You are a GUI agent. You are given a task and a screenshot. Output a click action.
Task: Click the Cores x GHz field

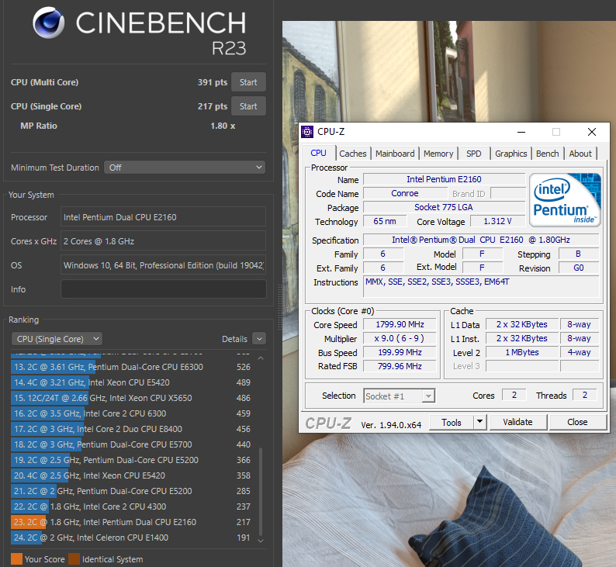tap(164, 241)
